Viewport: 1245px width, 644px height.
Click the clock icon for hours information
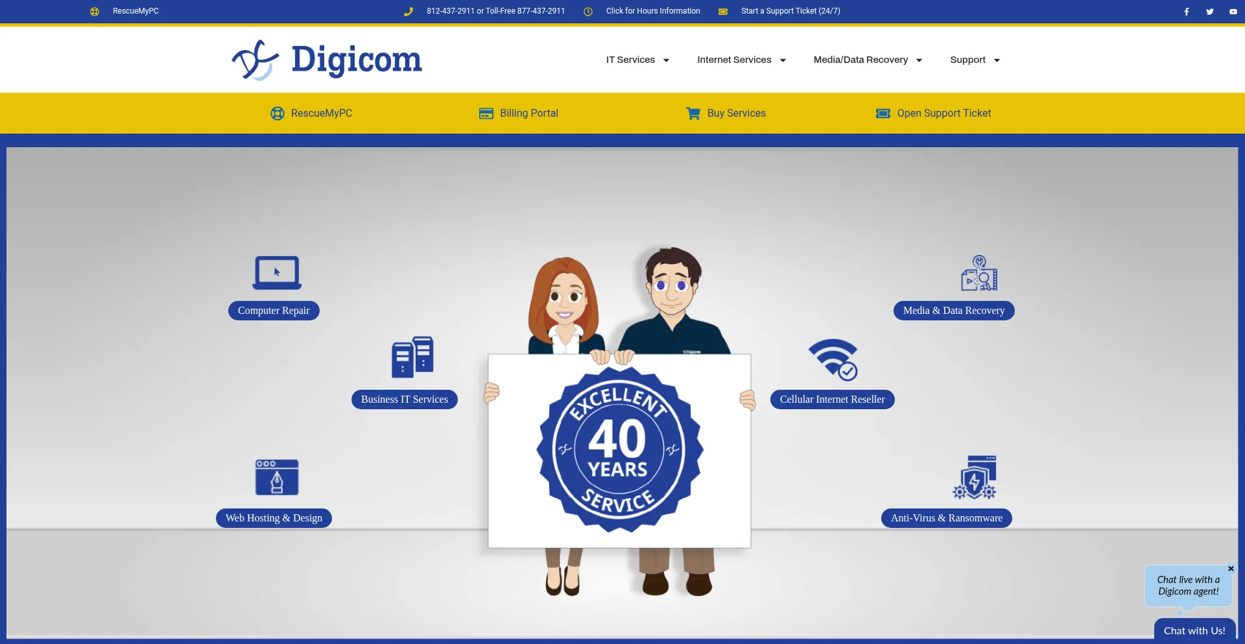(x=588, y=11)
